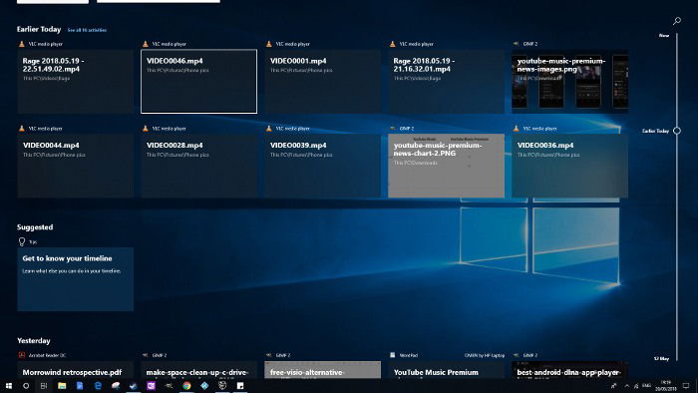This screenshot has width=698, height=393.
Task: Open the 'Get to know your timeline' card
Action: (75, 279)
